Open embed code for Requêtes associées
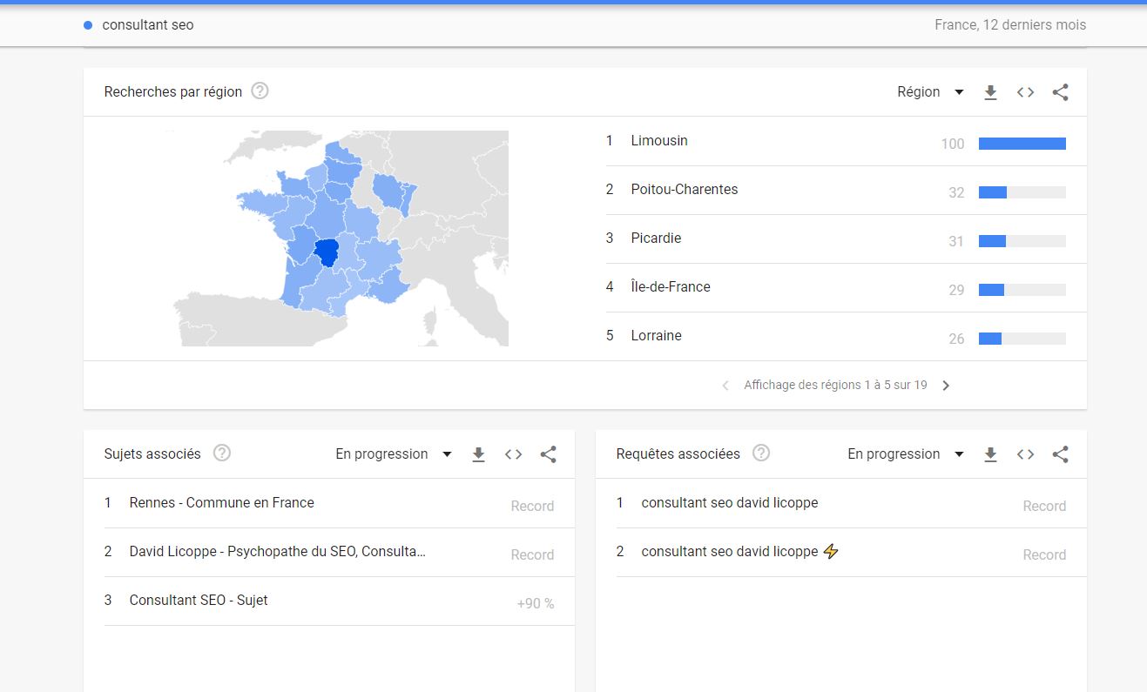The image size is (1147, 692). pos(1025,454)
